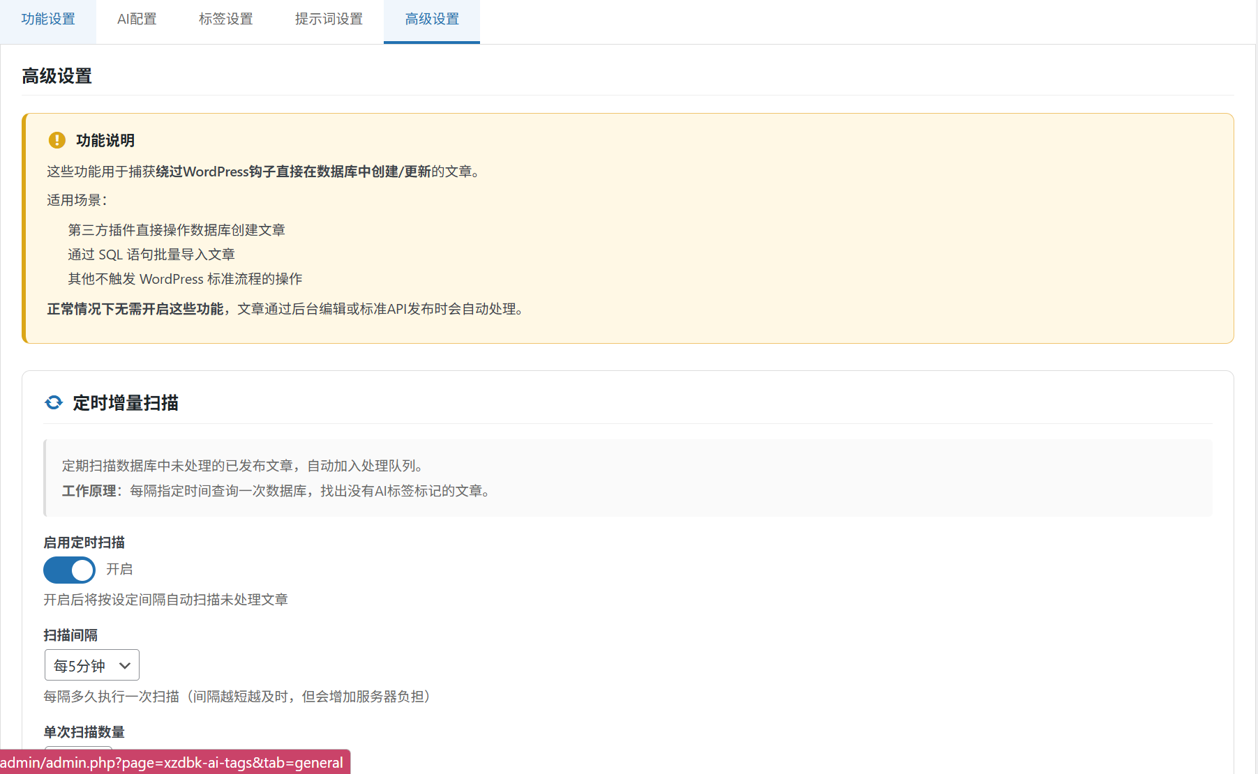Click the 开启 label next to the toggle

pyautogui.click(x=119, y=570)
